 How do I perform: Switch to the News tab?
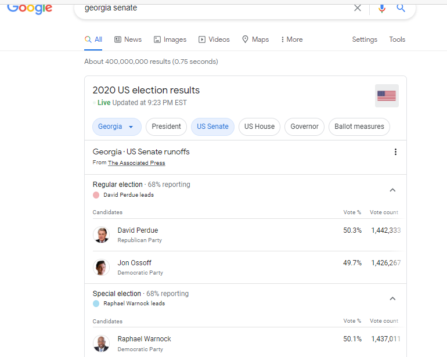(128, 39)
